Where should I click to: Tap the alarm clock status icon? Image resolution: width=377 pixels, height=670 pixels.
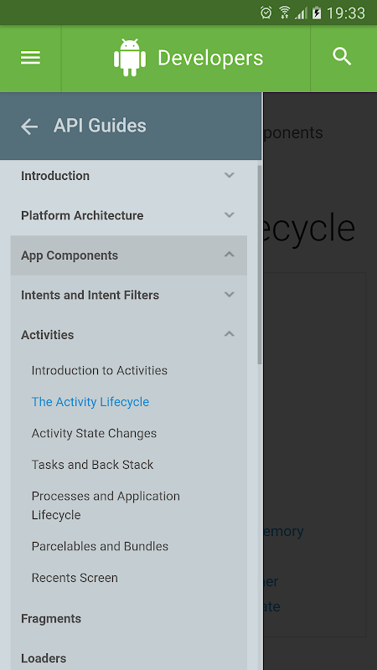click(x=266, y=13)
